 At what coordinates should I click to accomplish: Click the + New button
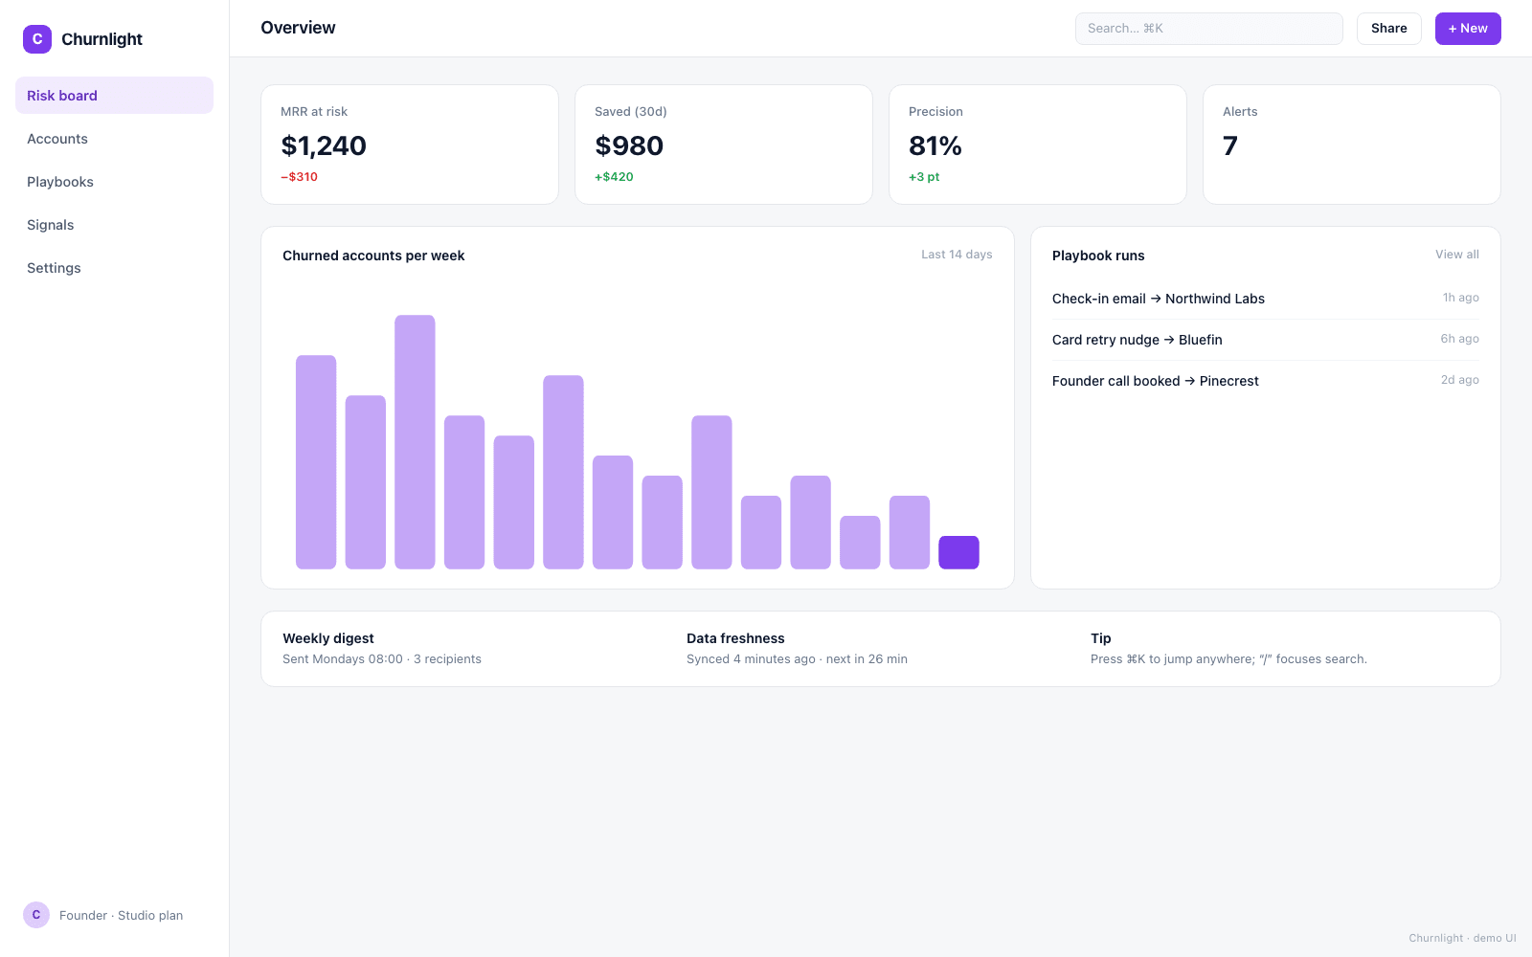(x=1468, y=29)
